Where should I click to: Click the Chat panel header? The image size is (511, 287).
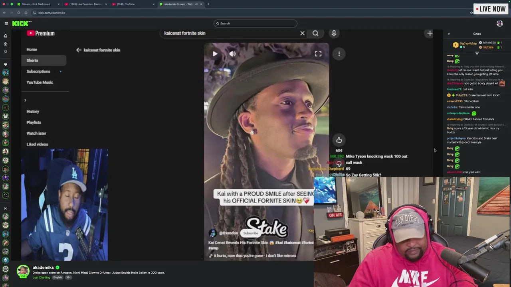[477, 34]
